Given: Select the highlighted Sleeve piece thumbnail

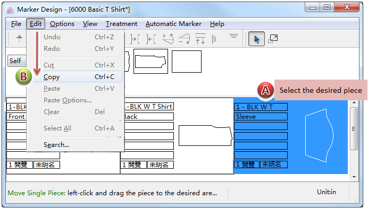Looking at the screenshot, I should coord(319,135).
